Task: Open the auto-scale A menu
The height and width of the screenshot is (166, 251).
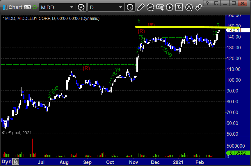Action: click(189, 7)
